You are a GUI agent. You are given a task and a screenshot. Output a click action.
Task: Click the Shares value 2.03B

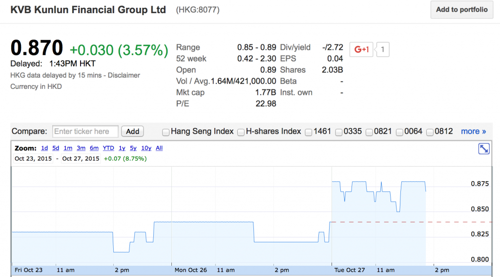332,70
